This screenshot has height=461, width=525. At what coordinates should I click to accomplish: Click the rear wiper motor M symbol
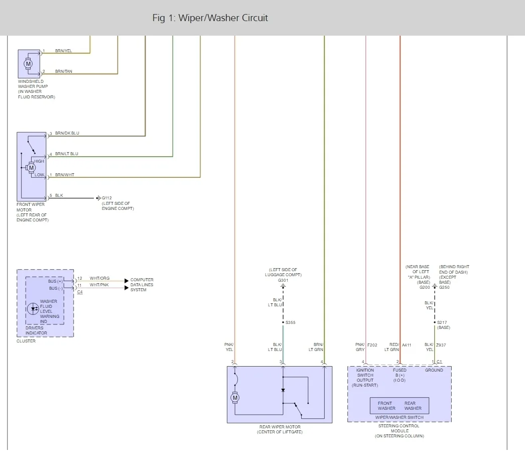(x=235, y=398)
